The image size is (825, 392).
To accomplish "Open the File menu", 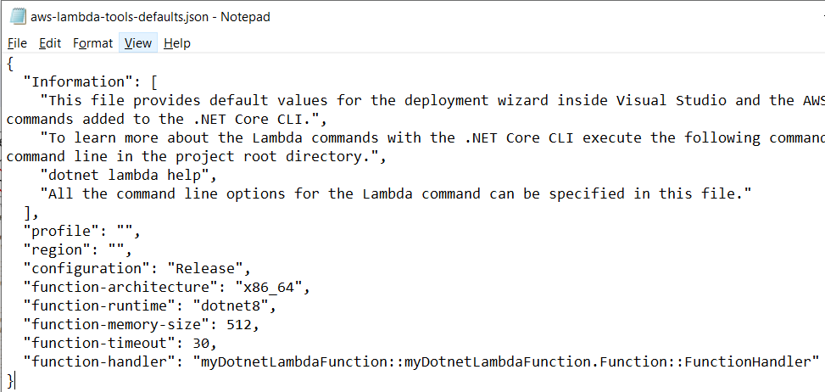I will pos(17,43).
